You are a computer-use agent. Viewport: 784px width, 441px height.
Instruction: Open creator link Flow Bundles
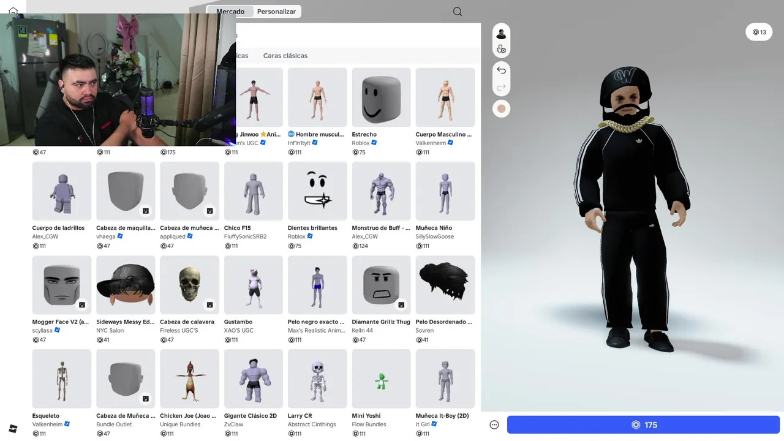coord(369,424)
